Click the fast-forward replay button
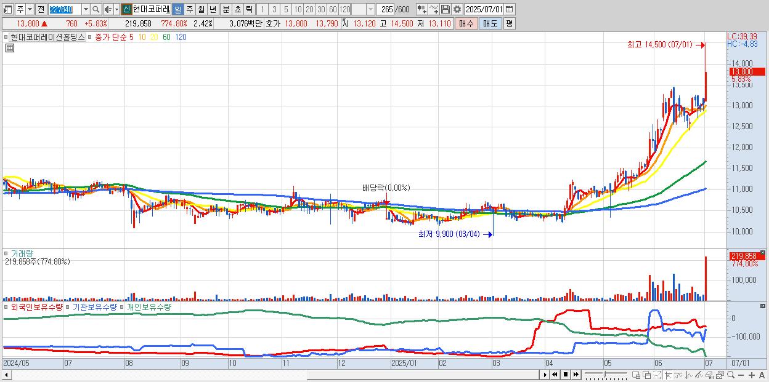 point(576,375)
